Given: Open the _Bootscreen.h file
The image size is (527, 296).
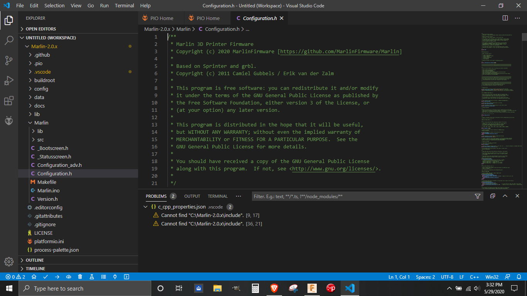Looking at the screenshot, I should pos(53,148).
